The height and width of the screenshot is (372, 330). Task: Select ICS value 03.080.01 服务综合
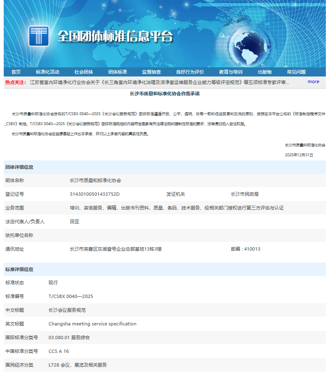(x=69, y=338)
